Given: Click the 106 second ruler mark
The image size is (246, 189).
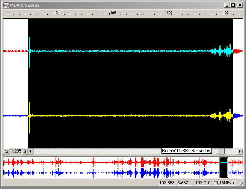Looking at the screenshot, I should [x=169, y=12].
